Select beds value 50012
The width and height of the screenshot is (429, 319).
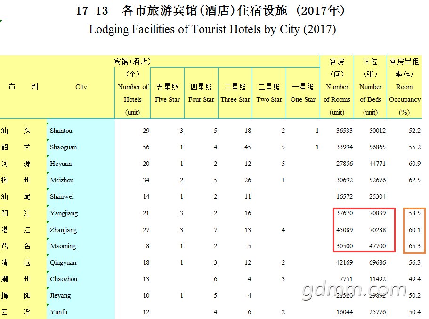[x=378, y=131]
